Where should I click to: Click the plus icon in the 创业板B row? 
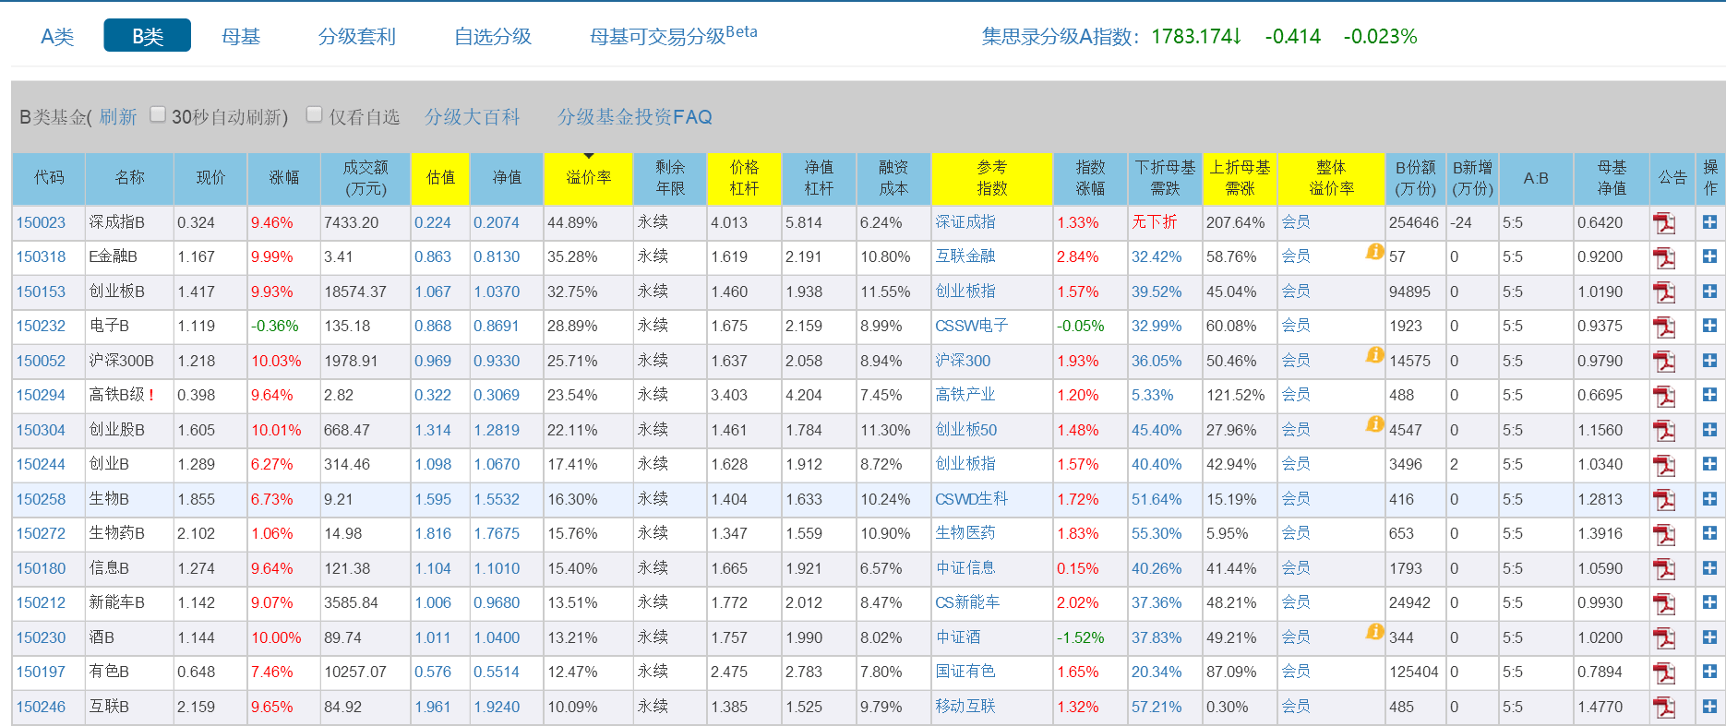pyautogui.click(x=1709, y=292)
